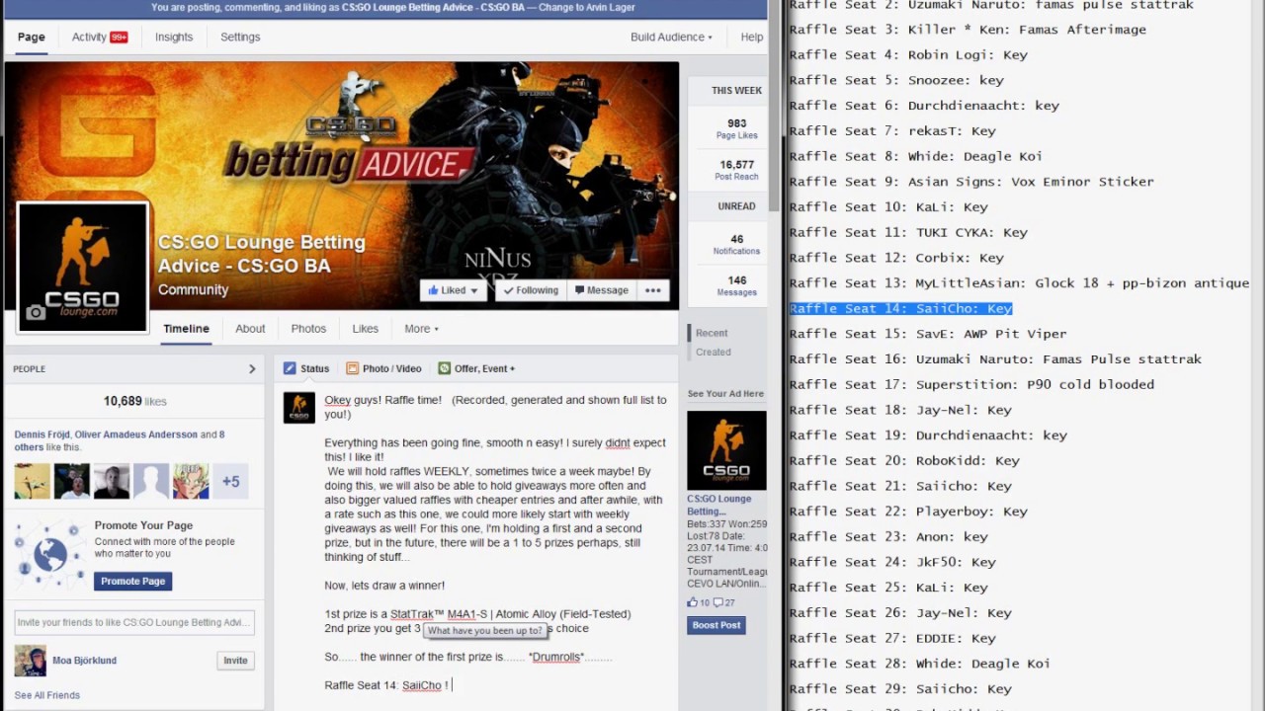Select the Offer, Event + composer option

click(x=476, y=368)
